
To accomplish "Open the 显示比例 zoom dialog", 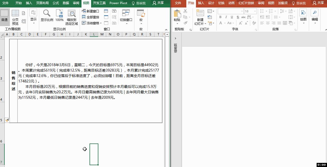I will tap(47, 16).
